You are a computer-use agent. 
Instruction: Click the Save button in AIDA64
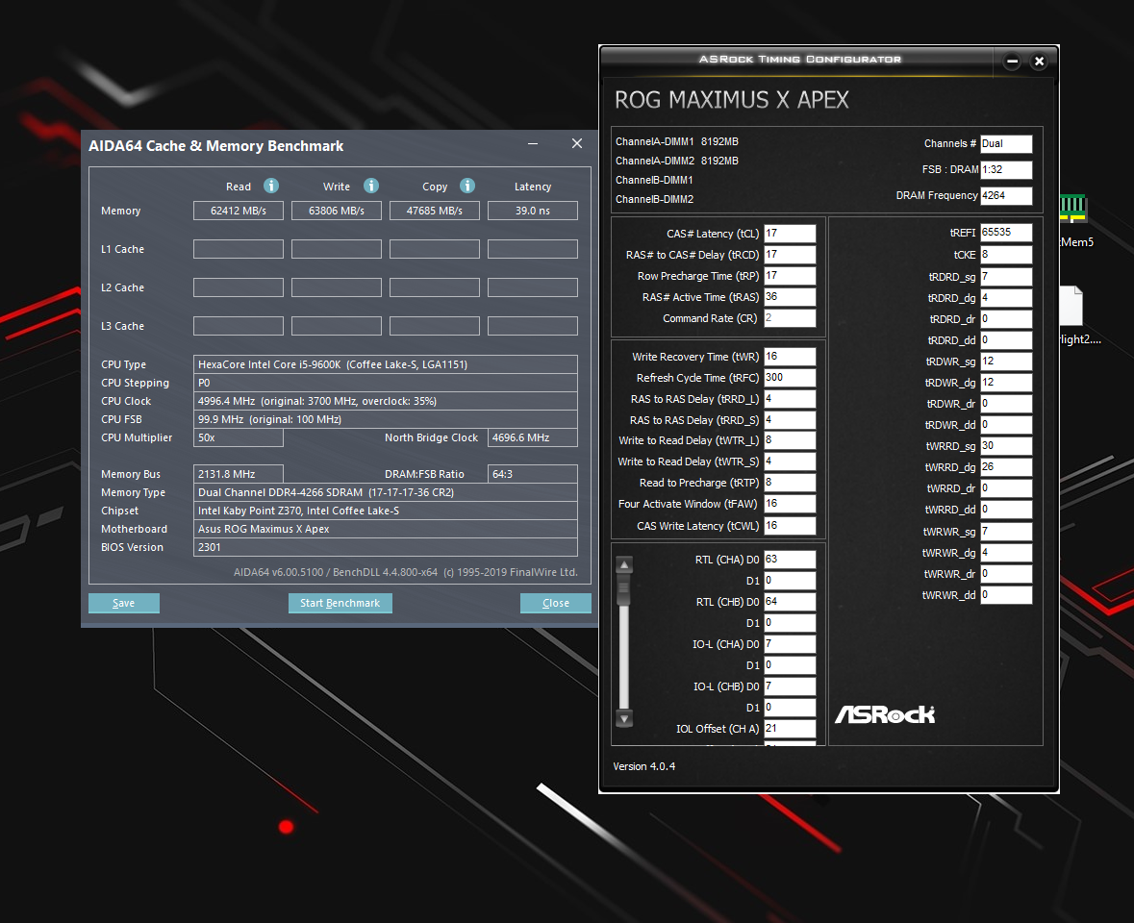tap(124, 603)
